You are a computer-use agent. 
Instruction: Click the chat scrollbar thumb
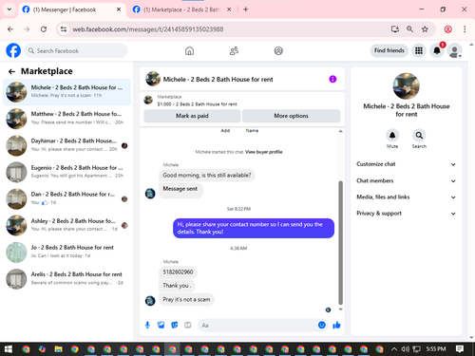click(341, 242)
